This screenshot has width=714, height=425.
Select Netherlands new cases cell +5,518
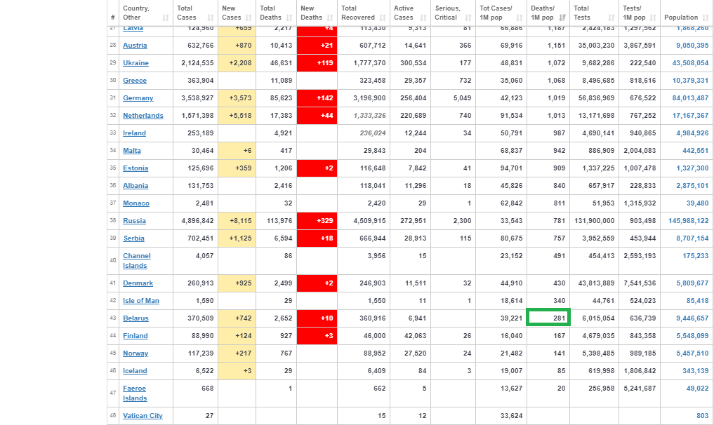tap(237, 116)
